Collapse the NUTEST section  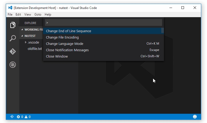22,36
